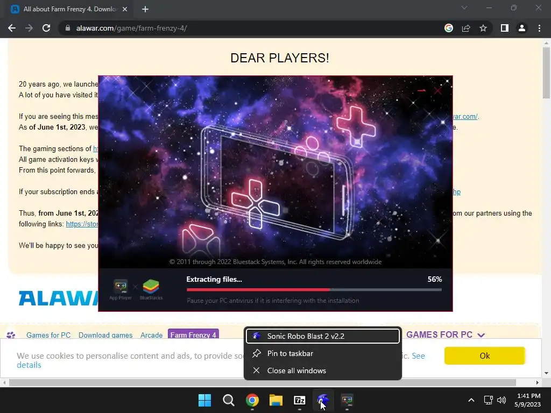
Task: View site information padlock icon
Action: click(68, 28)
